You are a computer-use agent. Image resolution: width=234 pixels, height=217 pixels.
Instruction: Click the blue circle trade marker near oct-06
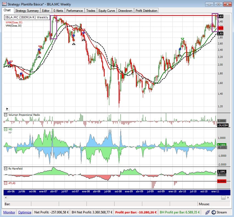(x=39, y=50)
